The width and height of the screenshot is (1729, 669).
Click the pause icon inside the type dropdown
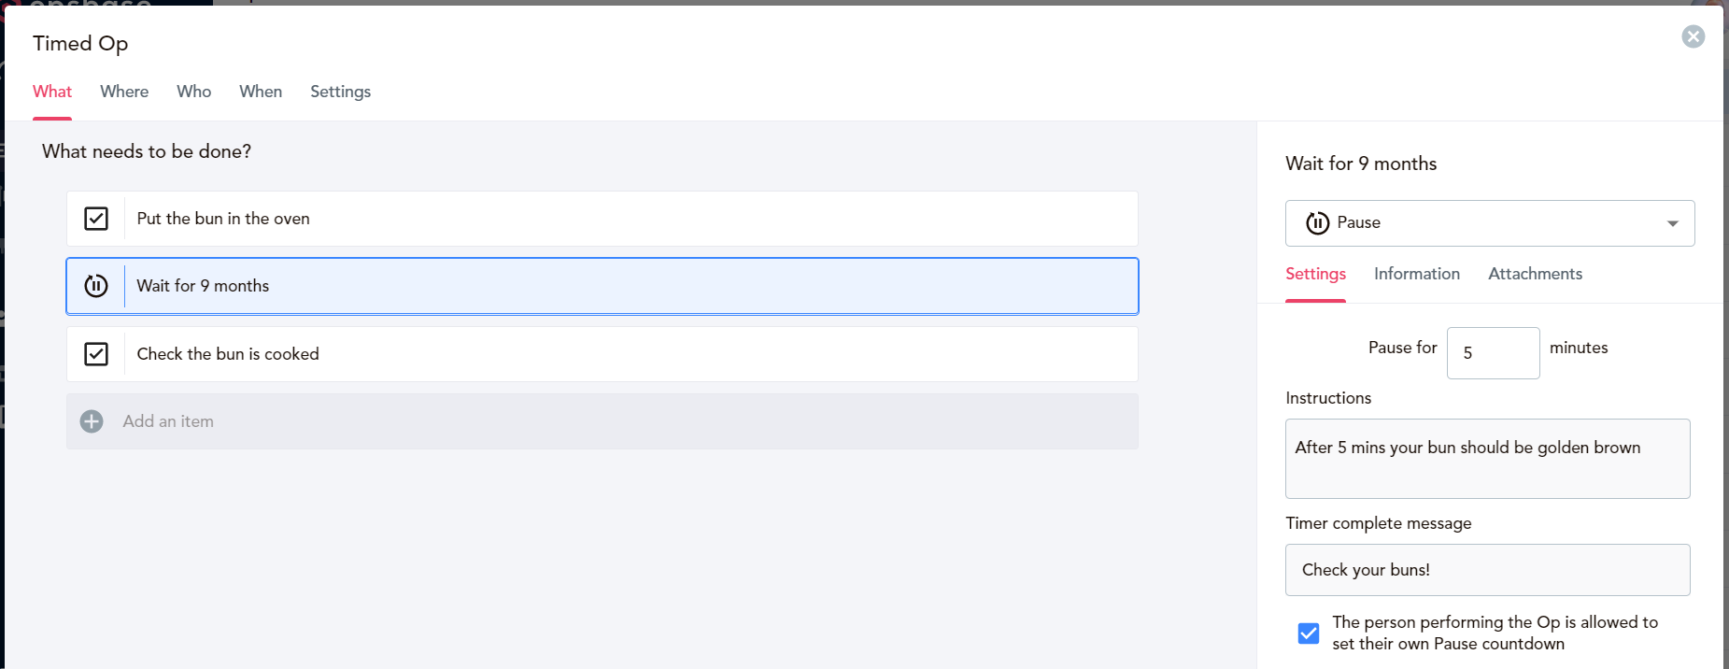pyautogui.click(x=1317, y=222)
